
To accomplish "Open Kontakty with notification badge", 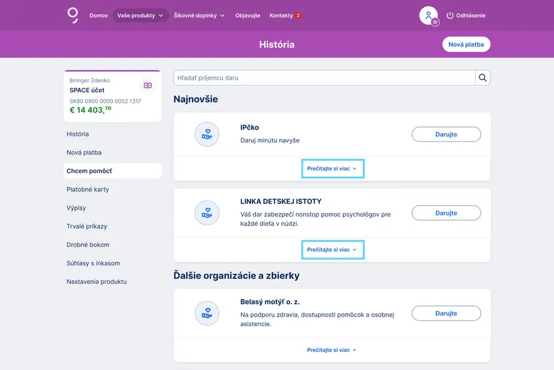I will pos(285,16).
